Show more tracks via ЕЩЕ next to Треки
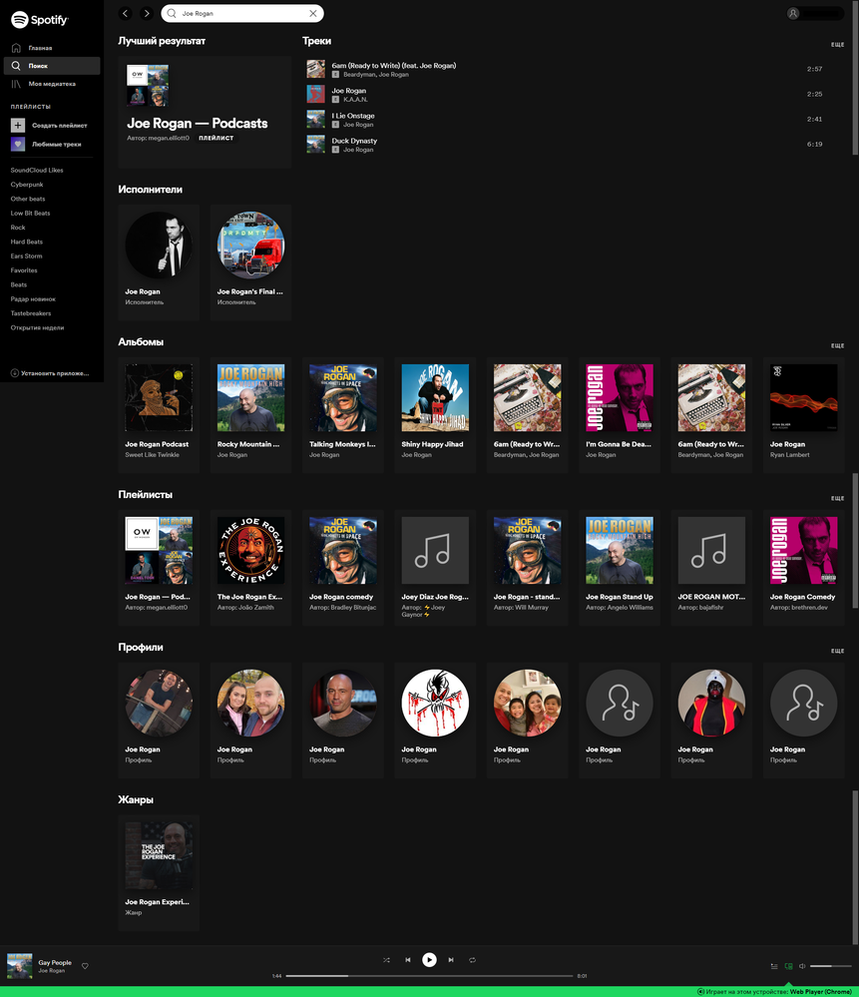 tap(837, 45)
